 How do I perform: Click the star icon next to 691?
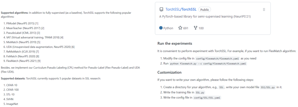coord(180,28)
